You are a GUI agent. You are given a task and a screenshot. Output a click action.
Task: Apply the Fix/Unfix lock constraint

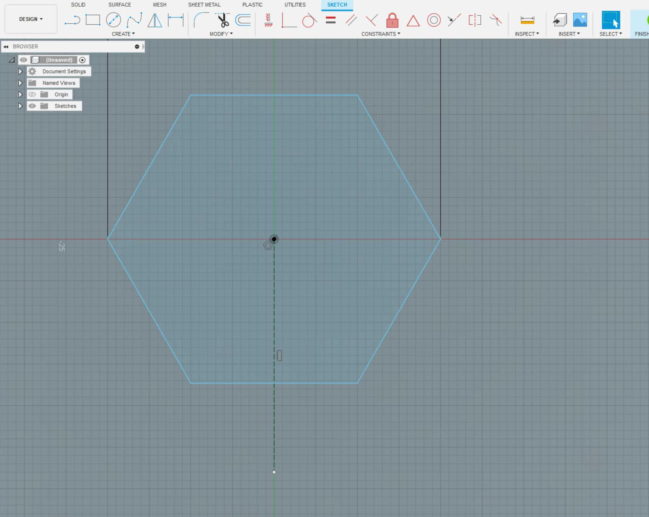pos(392,20)
